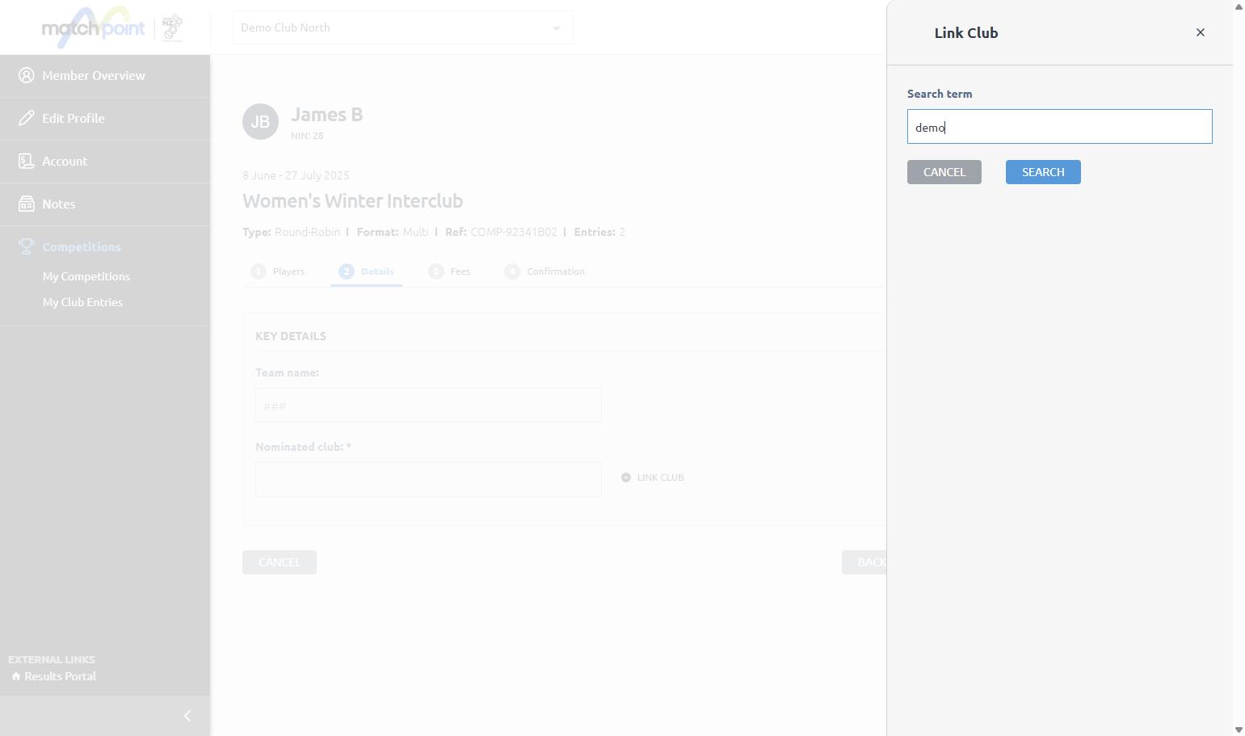Click the CANCEL button below Key Details
This screenshot has width=1245, height=736.
[x=280, y=562]
